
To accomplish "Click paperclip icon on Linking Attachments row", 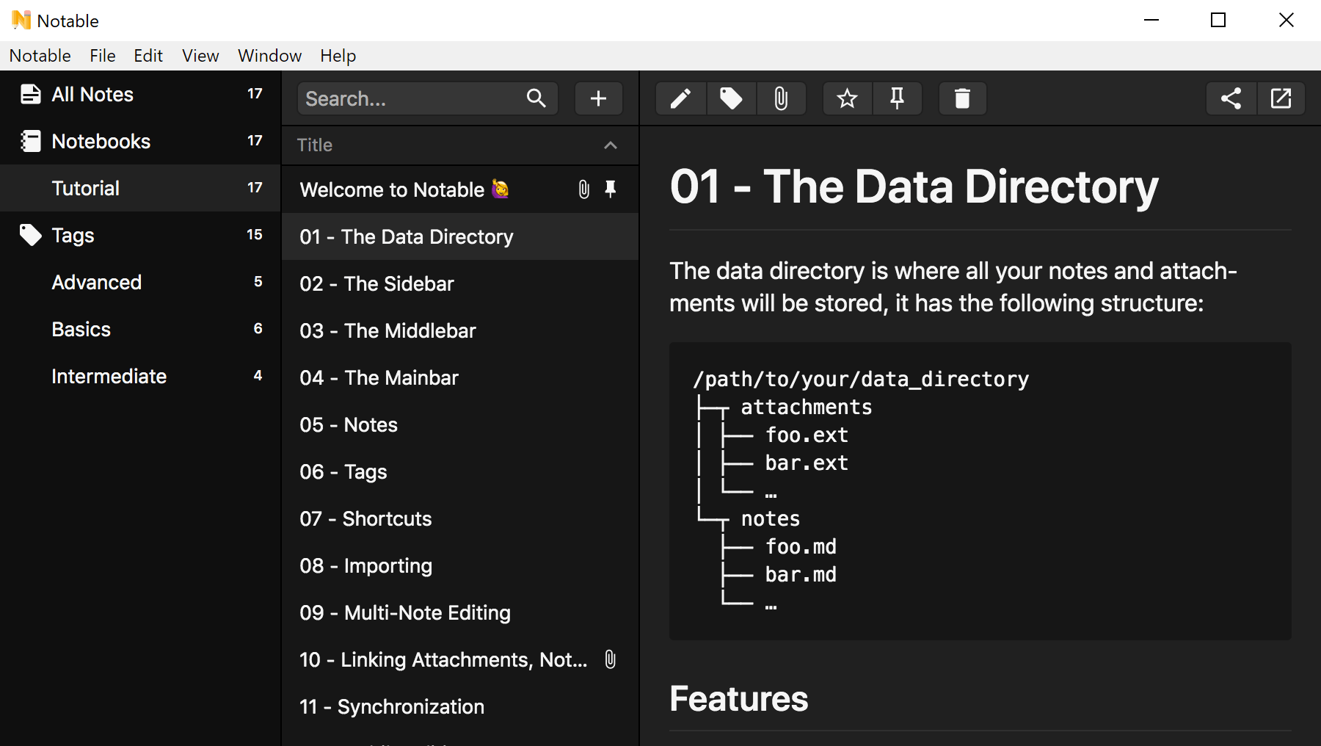I will coord(610,659).
